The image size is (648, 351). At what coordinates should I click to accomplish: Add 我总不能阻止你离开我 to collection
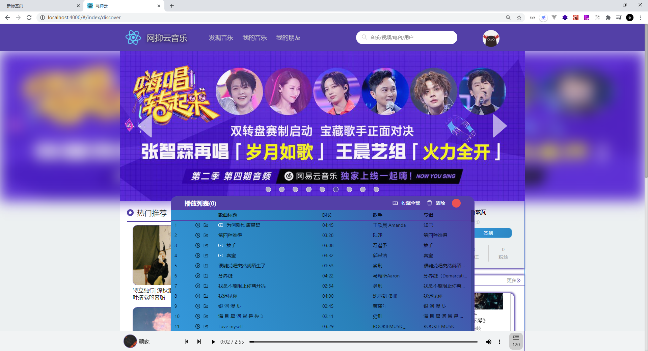pyautogui.click(x=206, y=286)
